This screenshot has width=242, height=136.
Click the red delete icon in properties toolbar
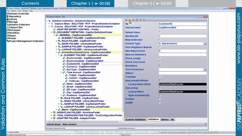(126, 20)
